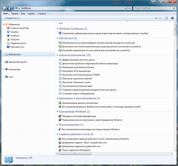The width and height of the screenshot is (178, 166).
Task: Expand the Сеть tree node
Action: [x=4, y=77]
